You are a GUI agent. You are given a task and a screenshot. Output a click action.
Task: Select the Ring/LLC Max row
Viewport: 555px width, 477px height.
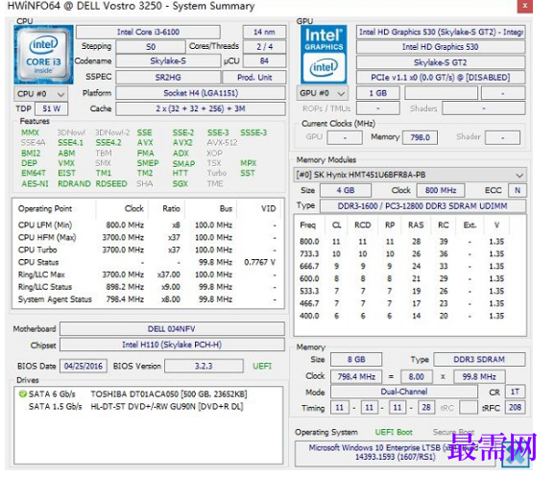click(x=147, y=274)
